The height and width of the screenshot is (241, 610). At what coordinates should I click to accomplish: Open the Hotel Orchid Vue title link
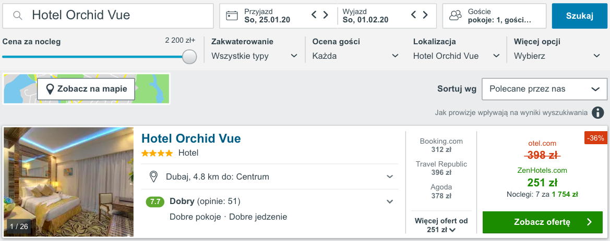(x=191, y=138)
